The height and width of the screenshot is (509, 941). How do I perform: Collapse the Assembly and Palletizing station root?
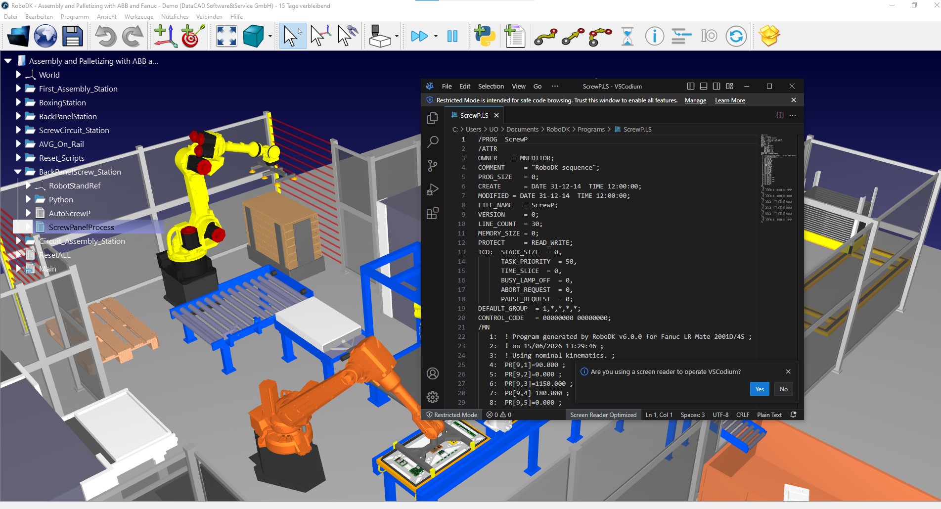tap(8, 61)
